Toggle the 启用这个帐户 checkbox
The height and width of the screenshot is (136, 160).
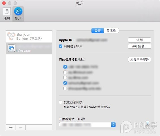[61, 46]
